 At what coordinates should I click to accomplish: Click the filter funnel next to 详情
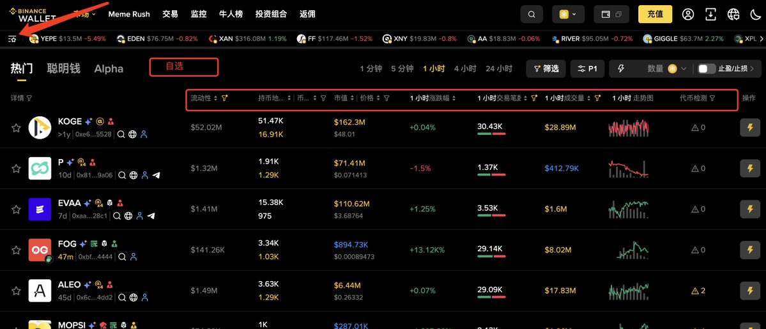pyautogui.click(x=29, y=98)
